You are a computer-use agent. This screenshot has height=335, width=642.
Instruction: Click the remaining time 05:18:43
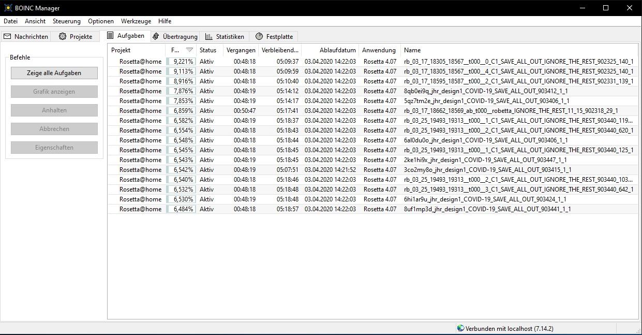point(288,130)
